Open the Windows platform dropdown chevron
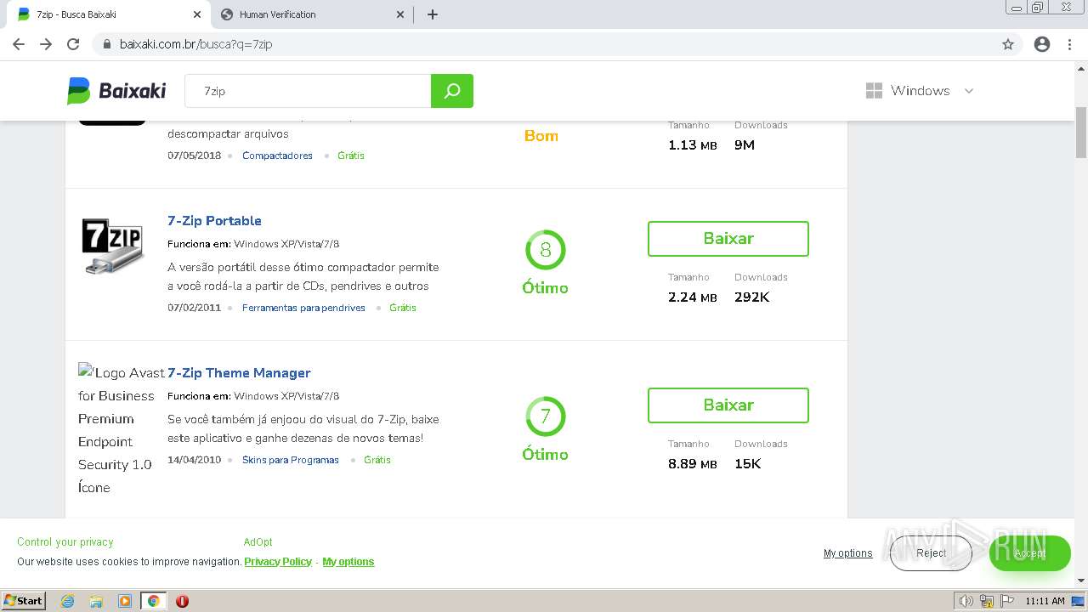 point(968,91)
